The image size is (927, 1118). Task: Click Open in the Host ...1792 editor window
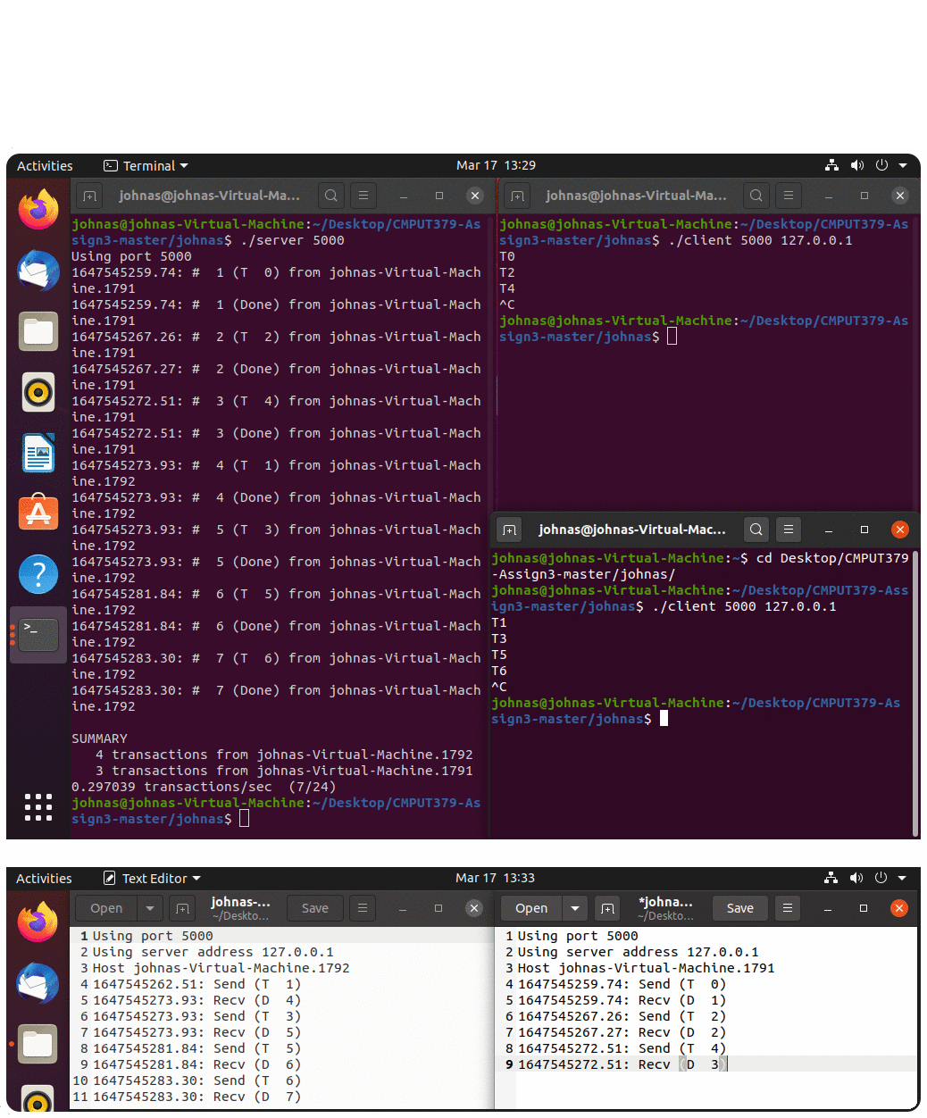pyautogui.click(x=106, y=908)
